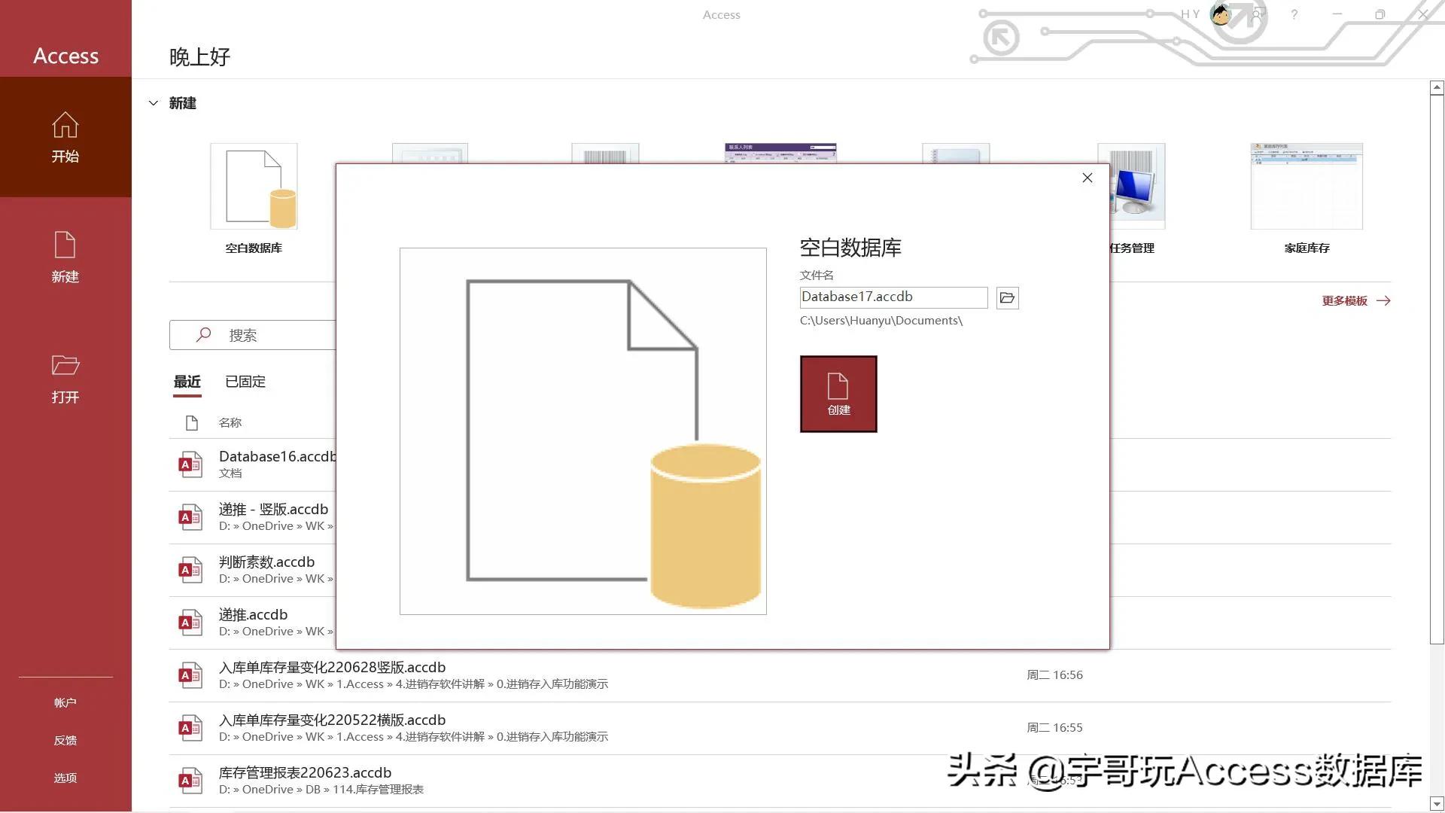This screenshot has width=1445, height=813.
Task: Switch to the 最近 tab
Action: (187, 382)
